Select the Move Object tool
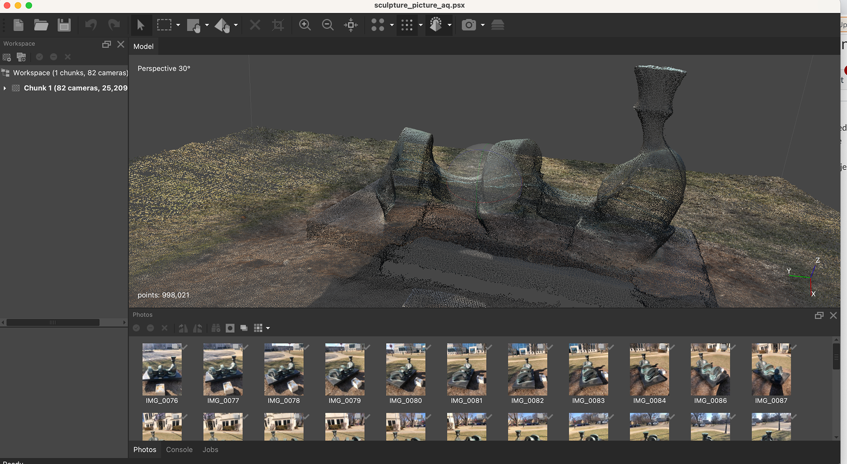 (x=222, y=25)
